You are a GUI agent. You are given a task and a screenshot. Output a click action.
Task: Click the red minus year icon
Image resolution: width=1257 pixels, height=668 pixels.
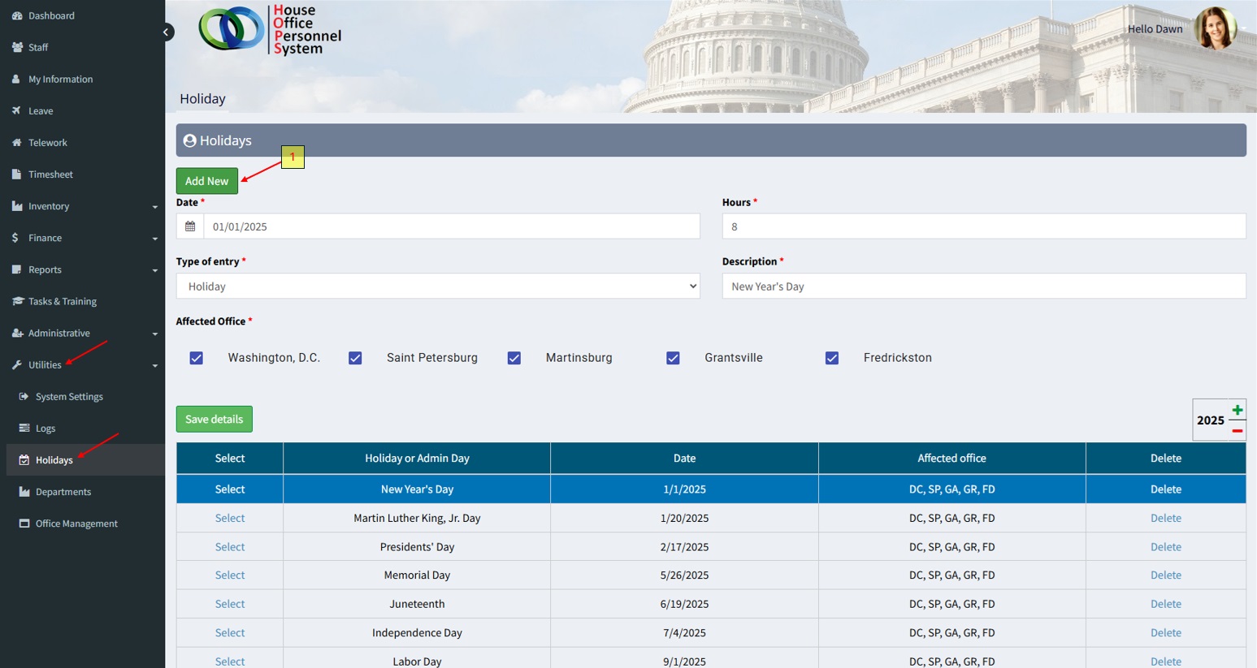click(1237, 431)
